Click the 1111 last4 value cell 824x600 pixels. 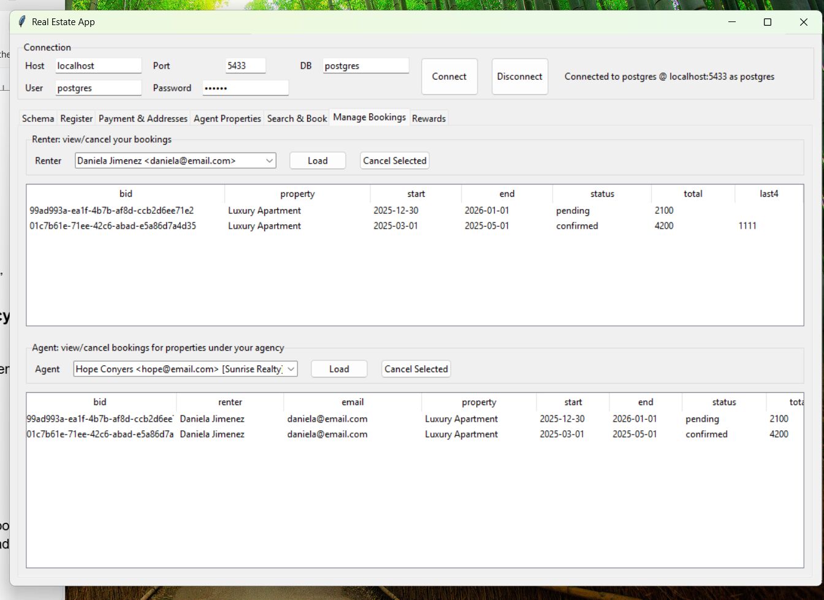point(747,226)
